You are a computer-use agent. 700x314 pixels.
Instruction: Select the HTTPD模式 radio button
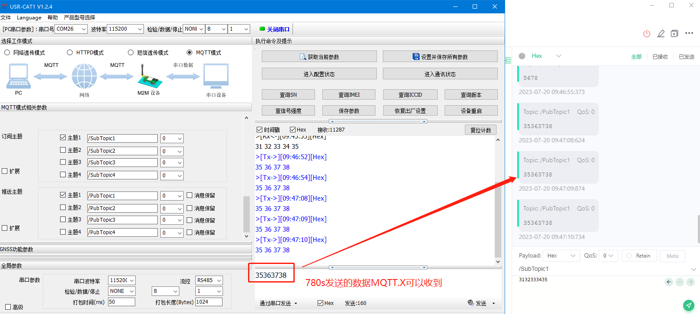point(70,53)
